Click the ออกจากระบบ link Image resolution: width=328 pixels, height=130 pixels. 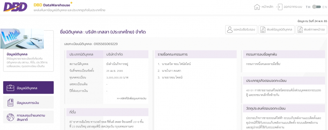click(293, 7)
